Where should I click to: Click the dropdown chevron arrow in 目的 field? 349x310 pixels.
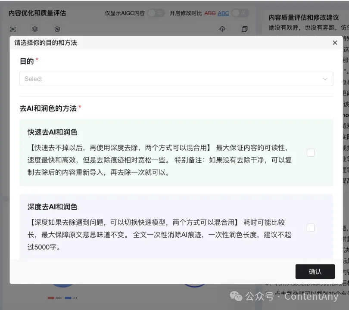[325, 79]
